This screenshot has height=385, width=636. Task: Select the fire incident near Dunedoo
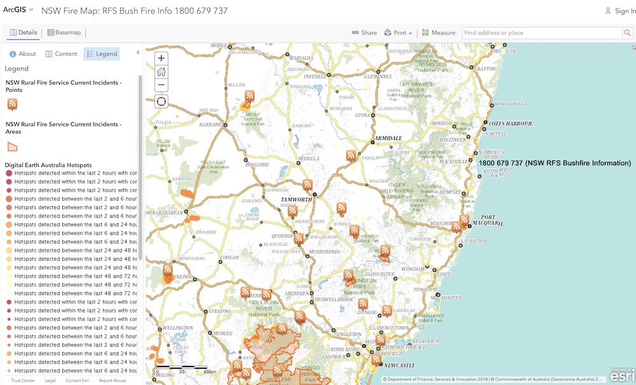tap(167, 270)
